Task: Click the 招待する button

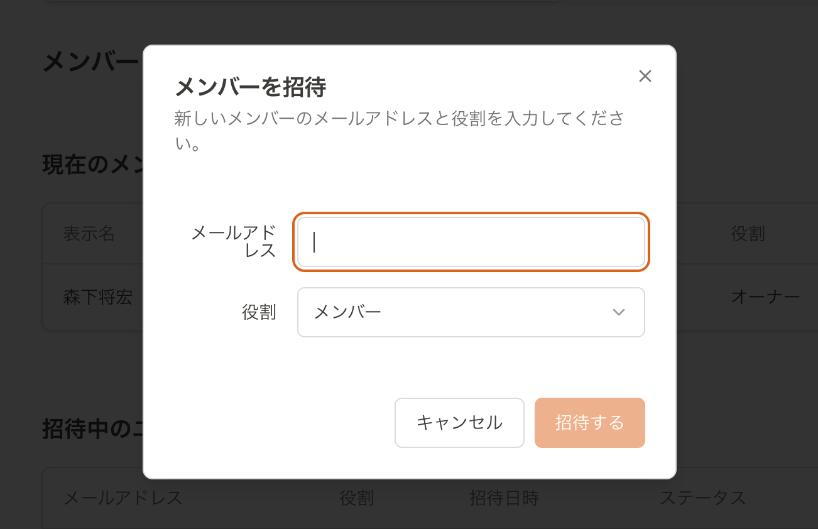Action: click(x=589, y=423)
